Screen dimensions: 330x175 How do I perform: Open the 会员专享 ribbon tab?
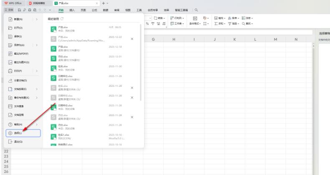pyautogui.click(x=152, y=10)
